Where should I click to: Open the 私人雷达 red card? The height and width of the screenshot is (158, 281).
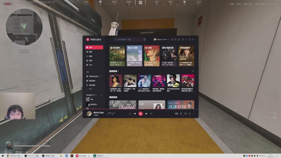click(152, 56)
